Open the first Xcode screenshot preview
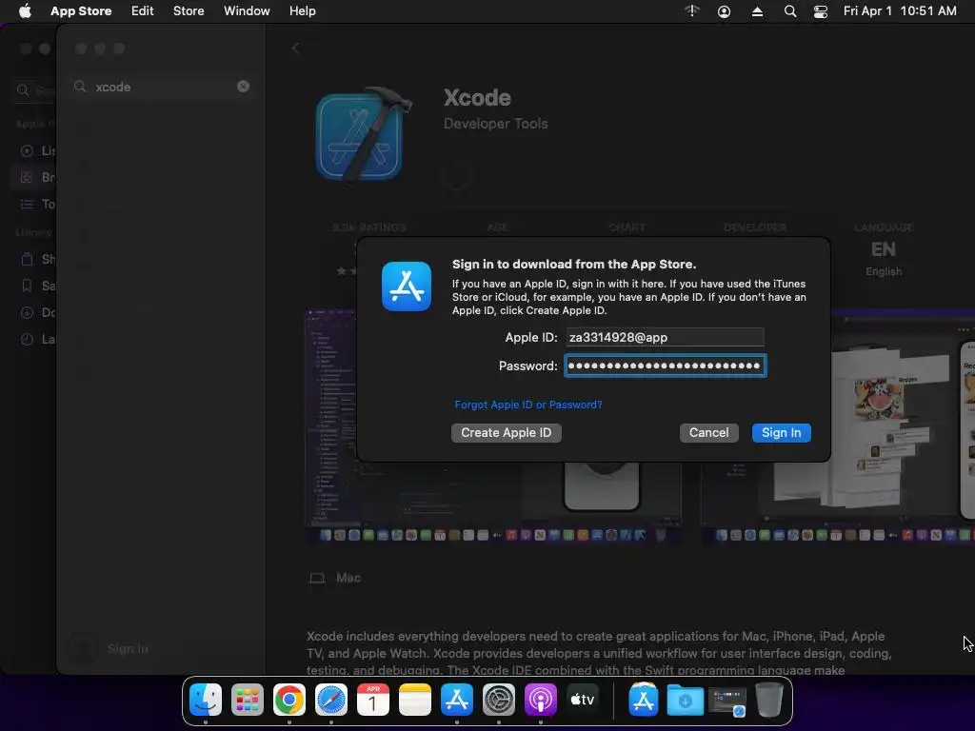This screenshot has width=975, height=731. pos(494,426)
